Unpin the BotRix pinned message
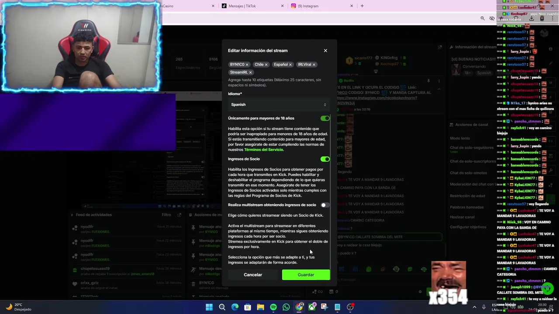The width and height of the screenshot is (559, 314). [x=428, y=81]
